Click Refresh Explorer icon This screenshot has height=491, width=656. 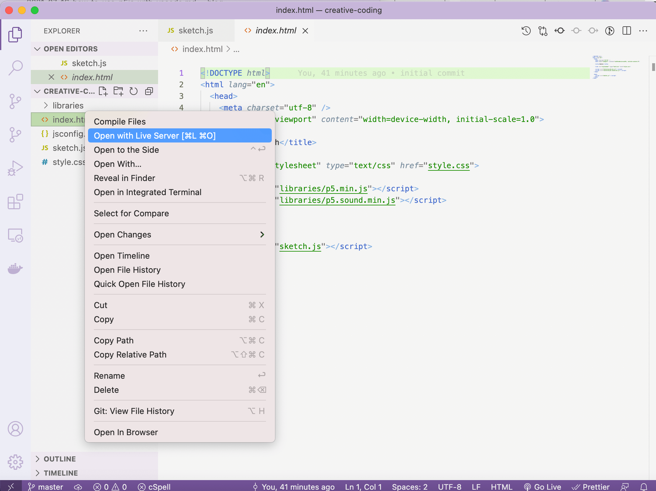pos(133,91)
